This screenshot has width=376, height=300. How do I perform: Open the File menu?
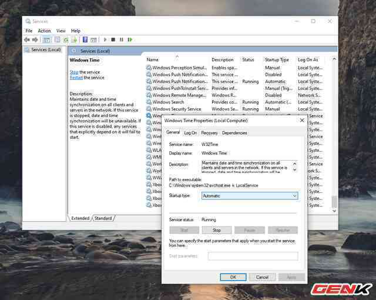pos(29,31)
